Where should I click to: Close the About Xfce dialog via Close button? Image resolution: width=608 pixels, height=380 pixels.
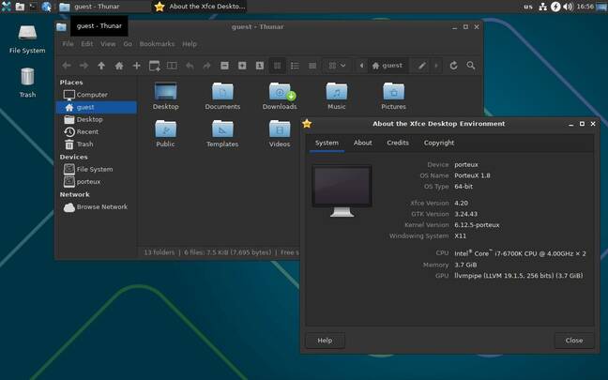point(574,341)
